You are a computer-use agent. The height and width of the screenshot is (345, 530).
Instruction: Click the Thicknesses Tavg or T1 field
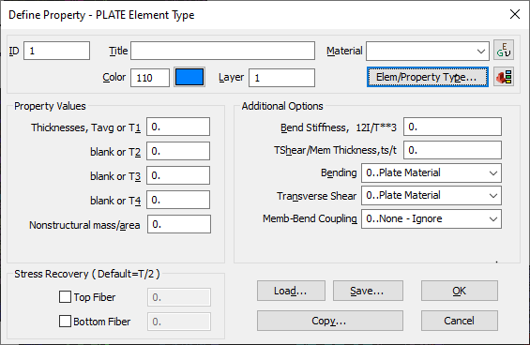point(178,127)
